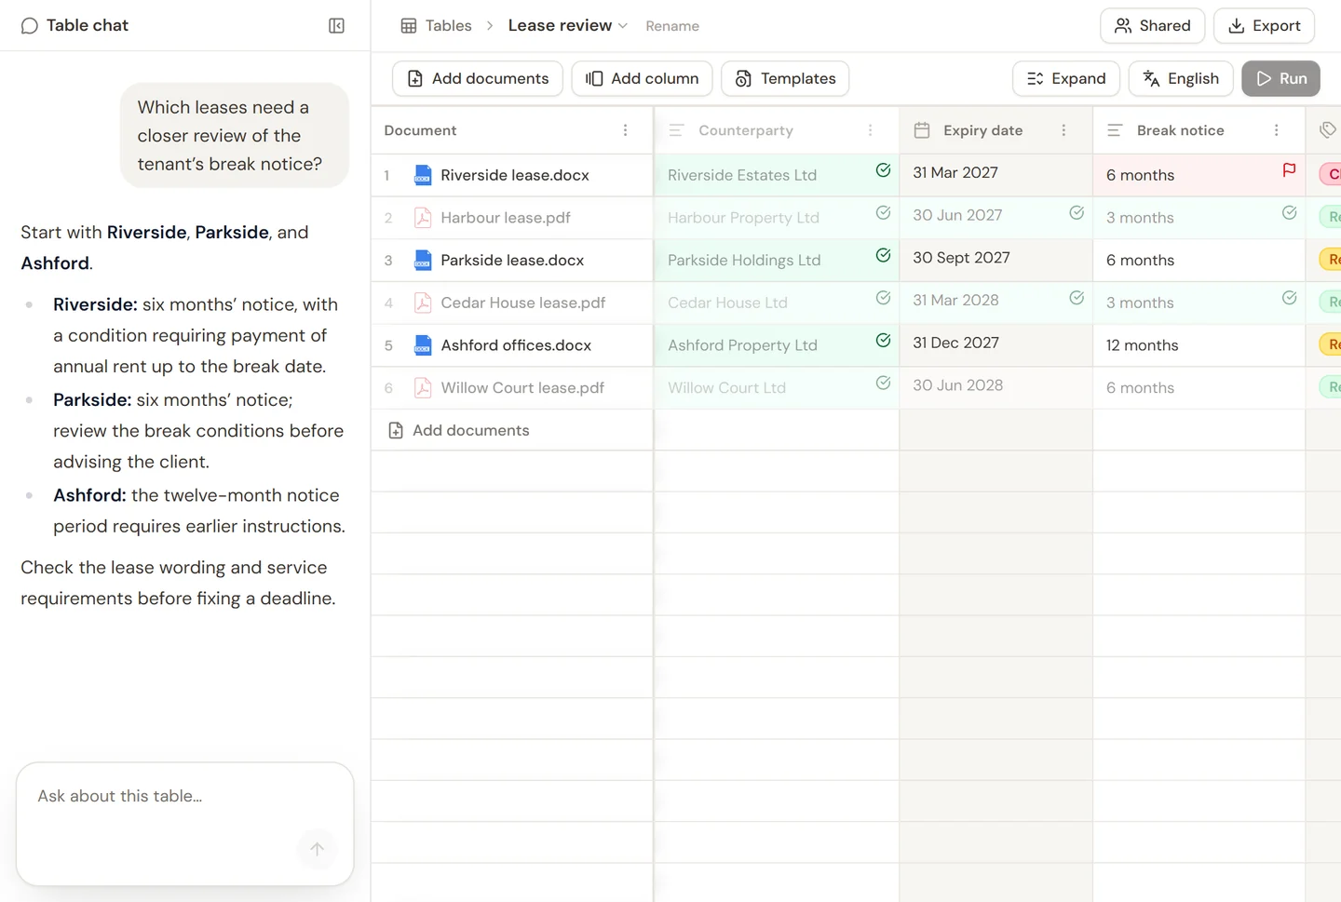
Task: Click the calendar icon in Expiry date header
Action: click(922, 130)
